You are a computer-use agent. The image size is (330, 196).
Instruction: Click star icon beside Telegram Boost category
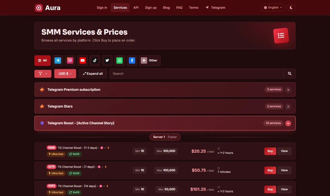pos(42,123)
